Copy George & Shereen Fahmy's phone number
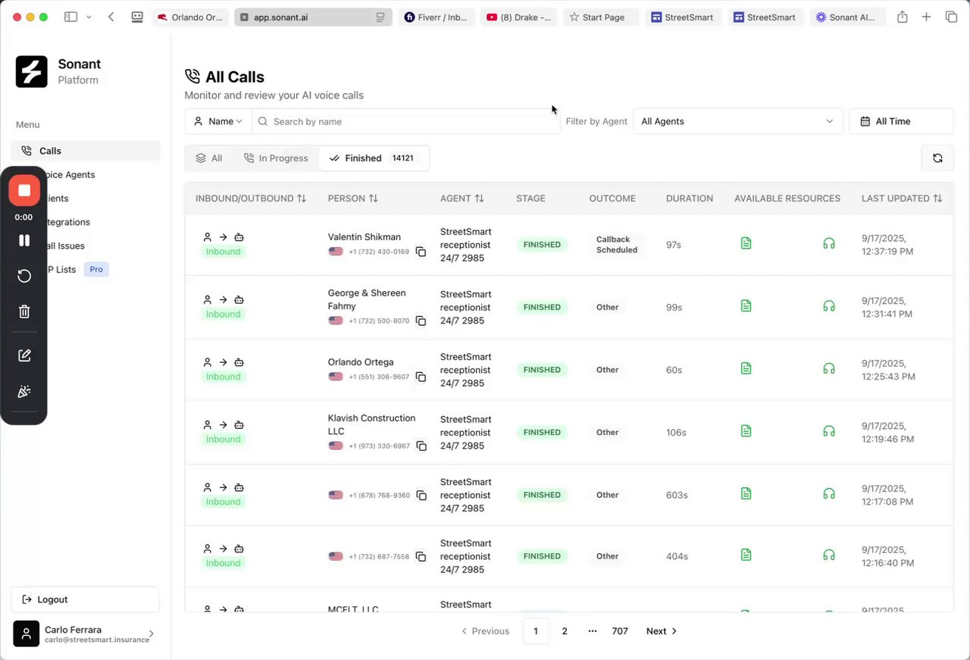Viewport: 970px width, 660px height. 421,321
